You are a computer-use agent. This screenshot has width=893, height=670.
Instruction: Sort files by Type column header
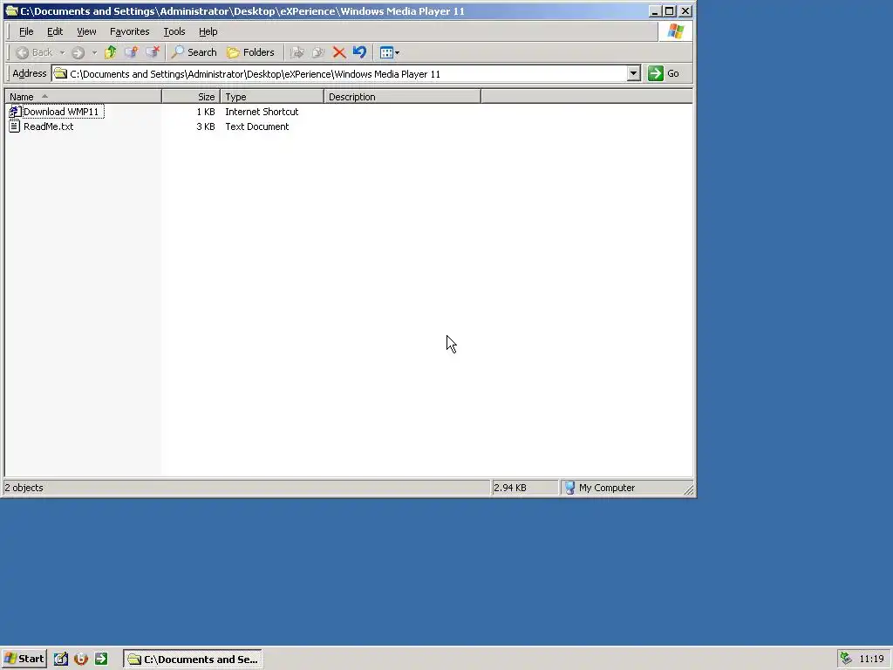pos(272,97)
